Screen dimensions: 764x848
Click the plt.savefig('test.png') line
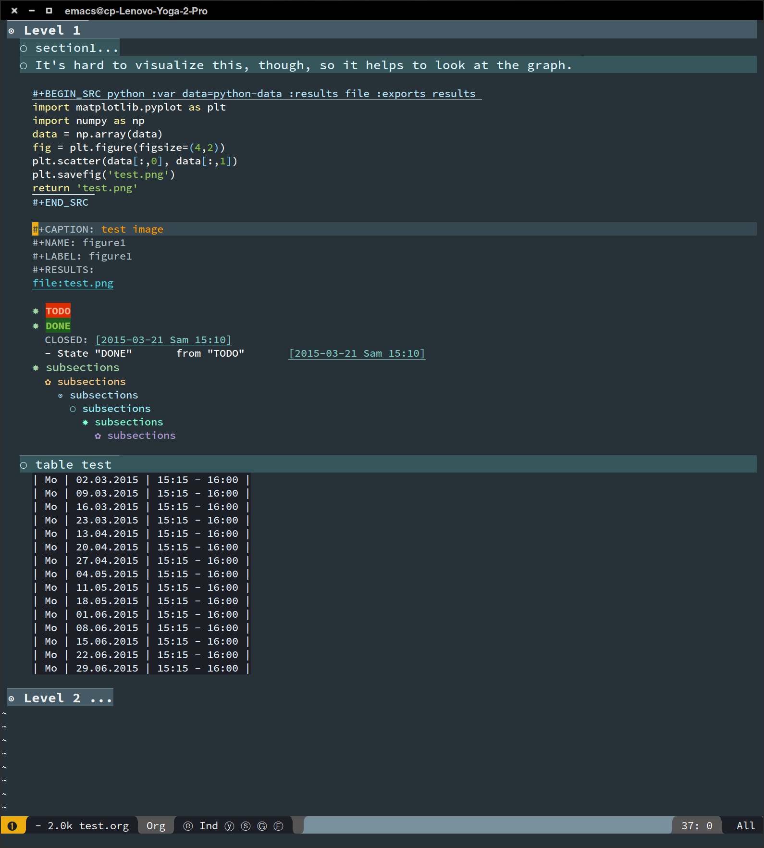tap(104, 175)
